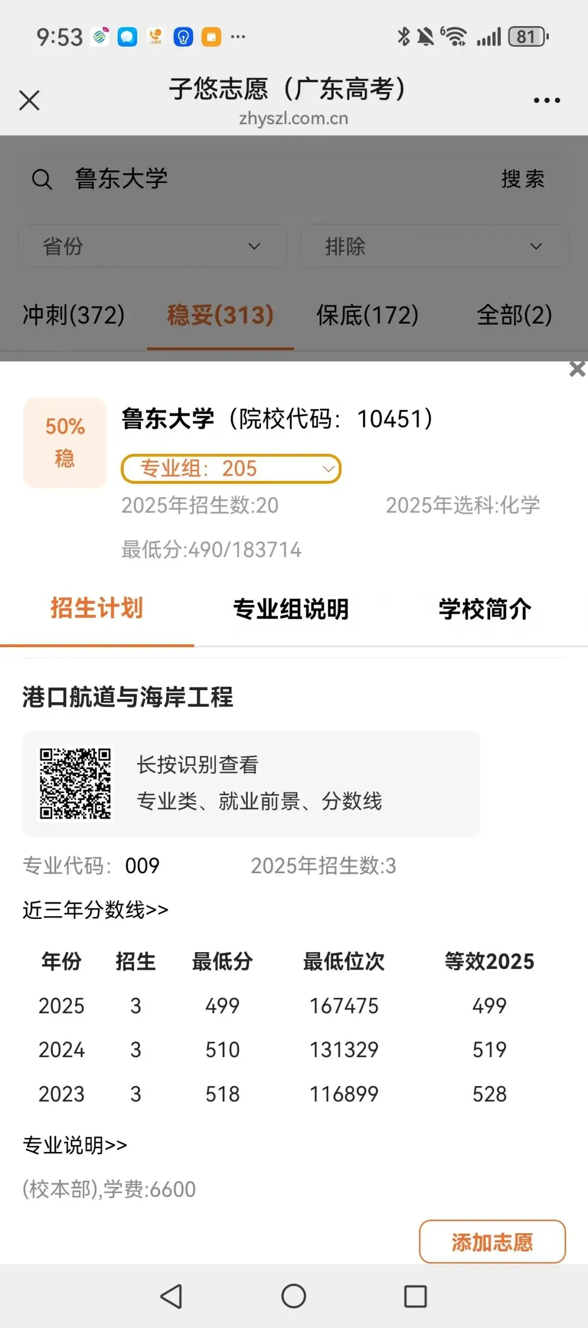588x1328 pixels.
Task: Open the 专业组: 205 selector dropdown
Action: 231,468
